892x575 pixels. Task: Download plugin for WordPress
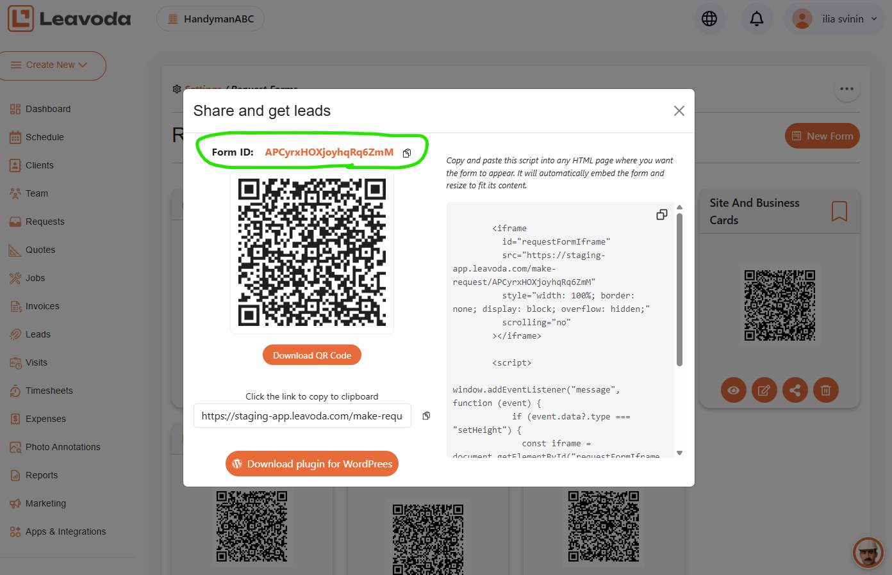[312, 464]
